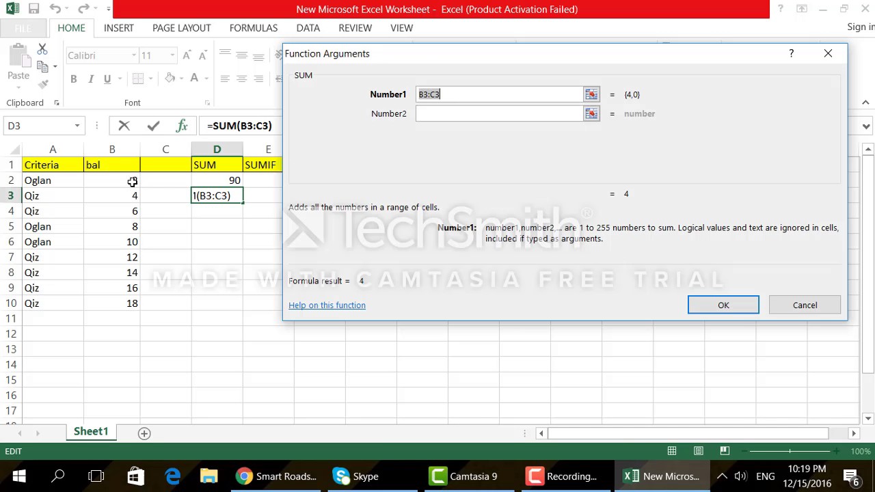Screen dimensions: 875x492
Task: Click the volume speaker tray icon
Action: point(740,476)
